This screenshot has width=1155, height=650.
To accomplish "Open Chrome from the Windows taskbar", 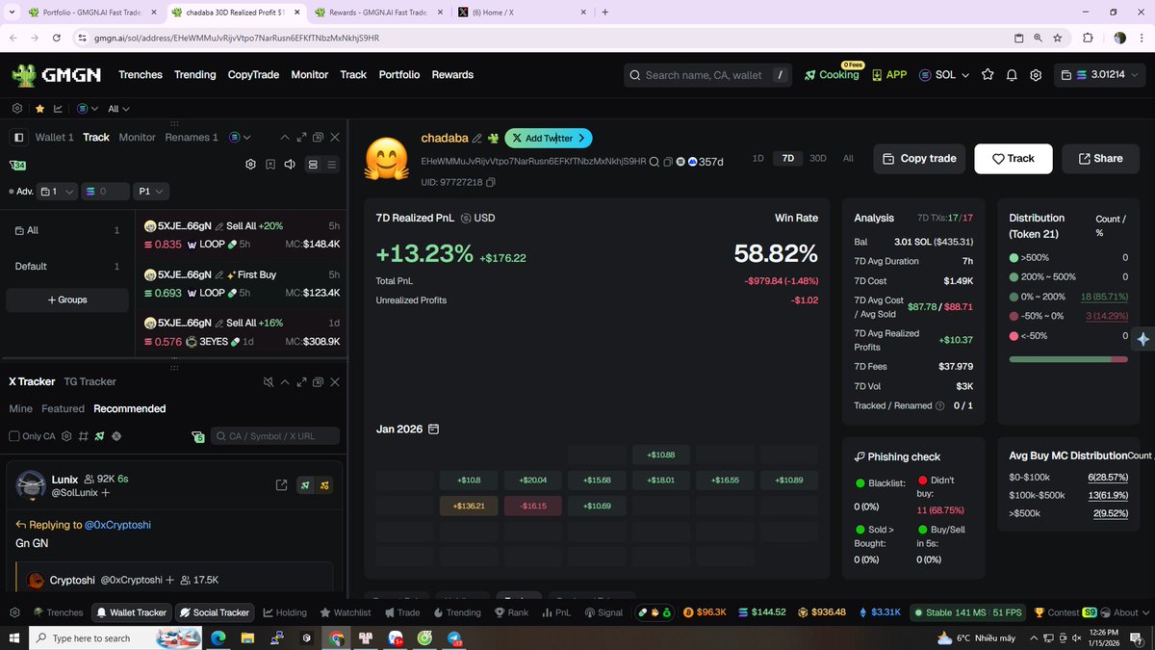I will pyautogui.click(x=336, y=637).
